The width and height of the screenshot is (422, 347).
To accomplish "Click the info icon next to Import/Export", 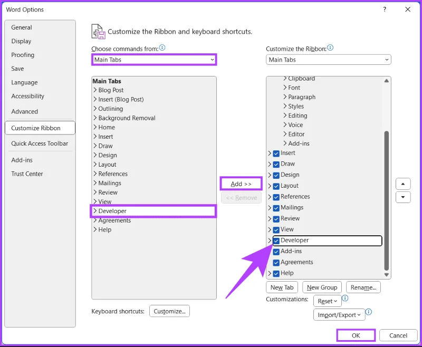I will pos(369,312).
